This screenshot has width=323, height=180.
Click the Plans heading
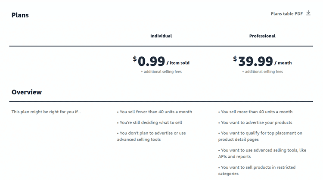[20, 15]
